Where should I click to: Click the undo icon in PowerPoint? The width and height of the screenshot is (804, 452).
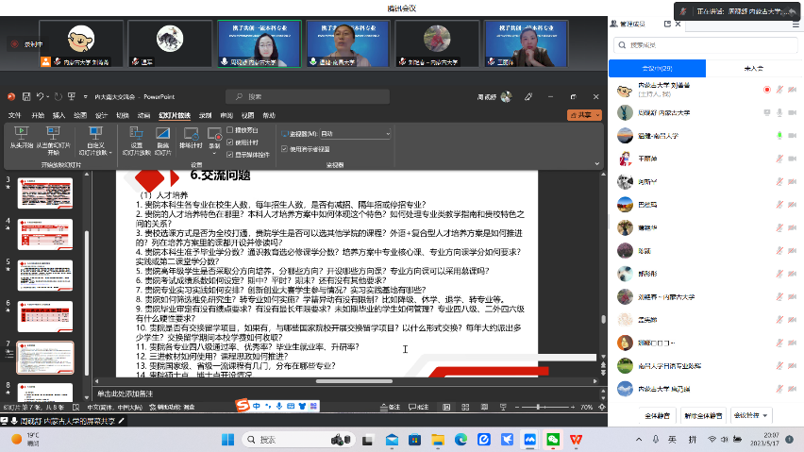41,96
